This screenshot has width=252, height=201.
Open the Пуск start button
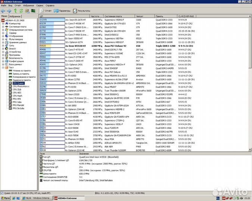coord(5,198)
